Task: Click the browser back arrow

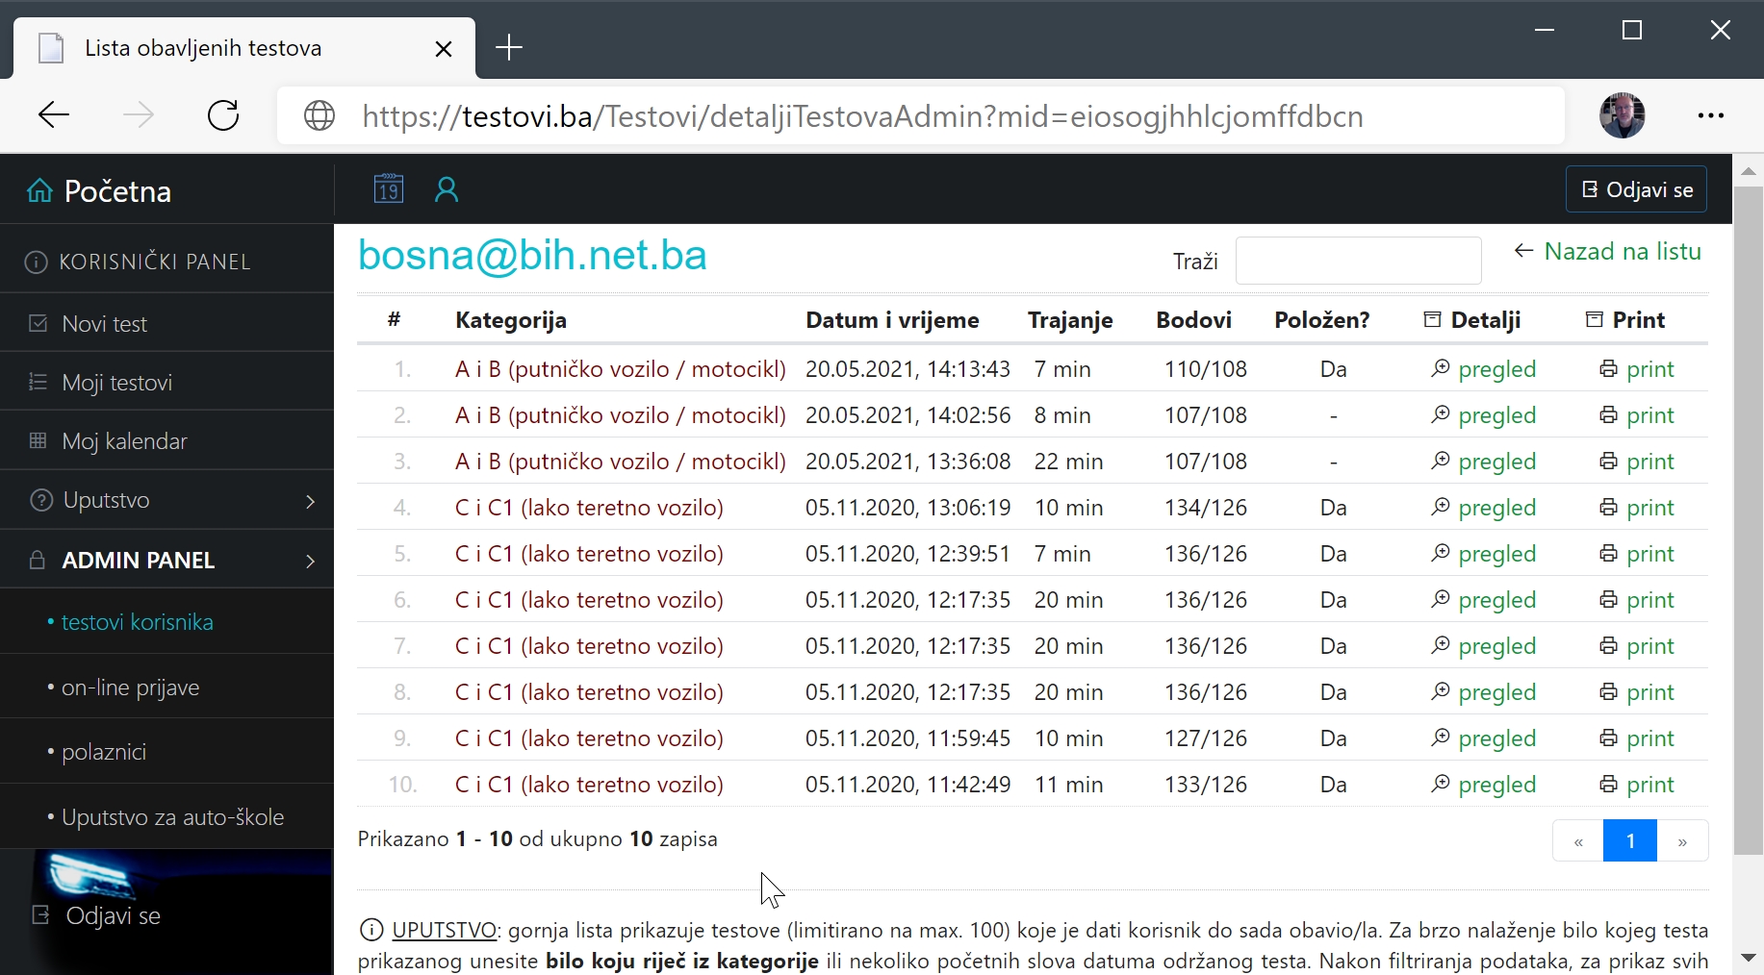Action: pos(54,115)
